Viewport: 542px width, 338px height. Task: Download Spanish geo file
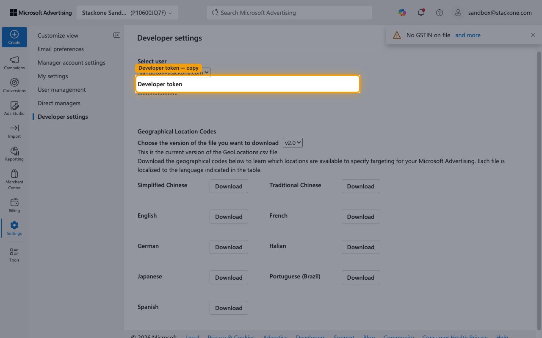point(229,308)
